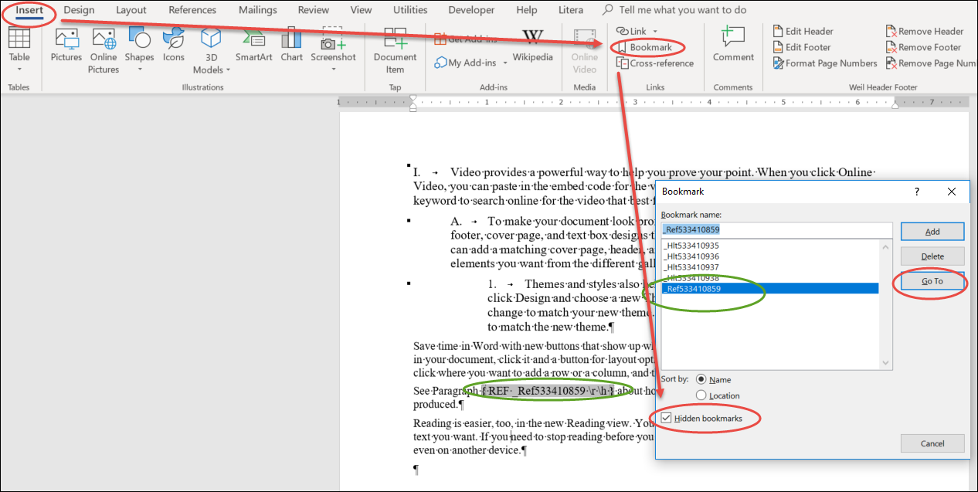
Task: Uncheck the Hidden bookmarks checkbox
Action: point(667,418)
